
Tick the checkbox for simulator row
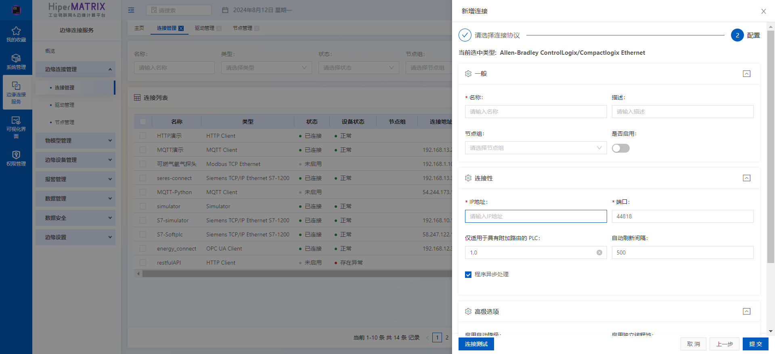(143, 206)
